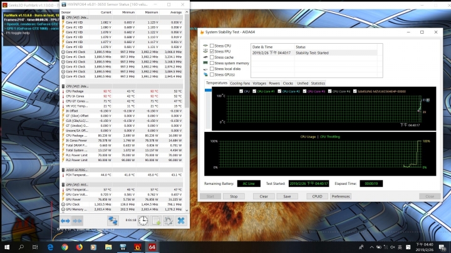Click CPUID button in AIDA64

pyautogui.click(x=317, y=197)
